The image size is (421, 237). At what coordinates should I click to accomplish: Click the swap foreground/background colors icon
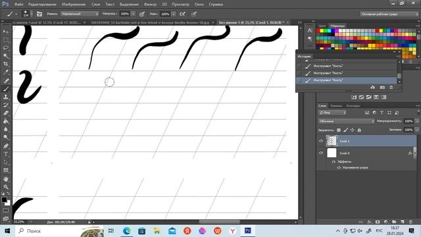8,193
